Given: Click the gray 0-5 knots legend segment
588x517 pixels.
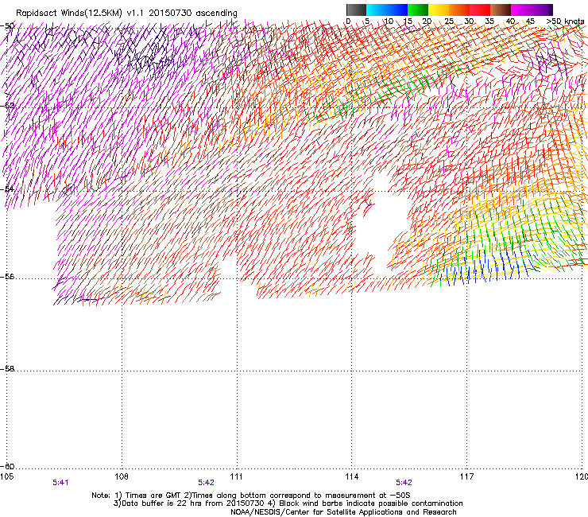Looking at the screenshot, I should [x=356, y=10].
